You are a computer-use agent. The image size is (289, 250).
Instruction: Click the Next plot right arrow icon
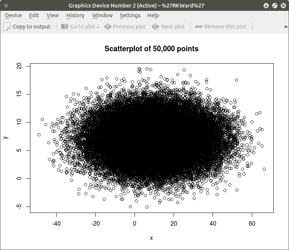155,27
